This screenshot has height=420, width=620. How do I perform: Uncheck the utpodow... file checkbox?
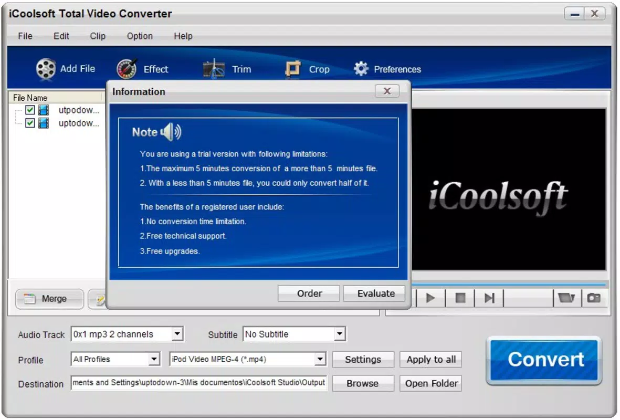coord(29,110)
